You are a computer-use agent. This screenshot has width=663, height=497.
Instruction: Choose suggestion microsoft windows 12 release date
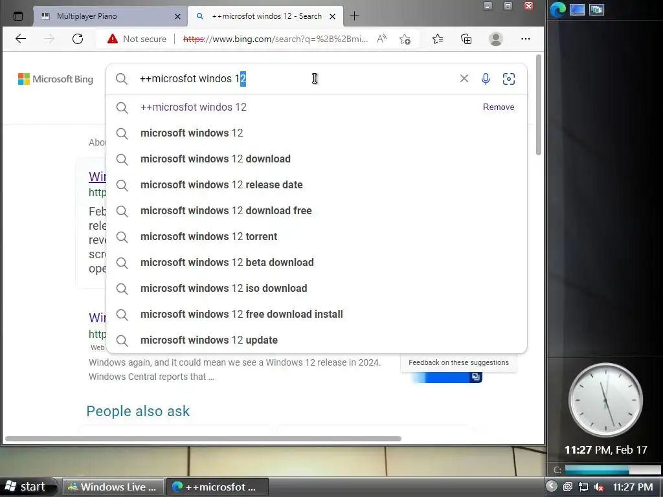(x=316, y=184)
